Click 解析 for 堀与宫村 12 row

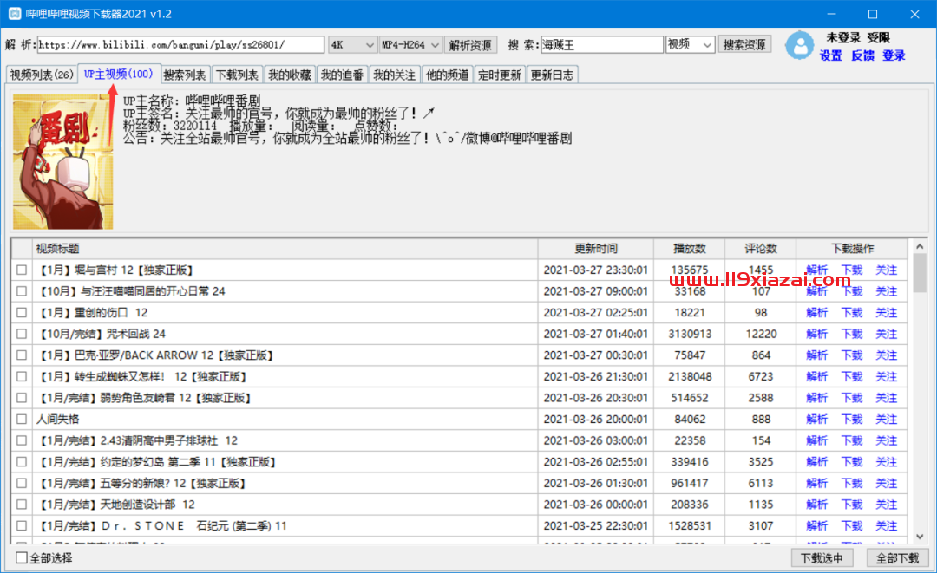[x=816, y=270]
